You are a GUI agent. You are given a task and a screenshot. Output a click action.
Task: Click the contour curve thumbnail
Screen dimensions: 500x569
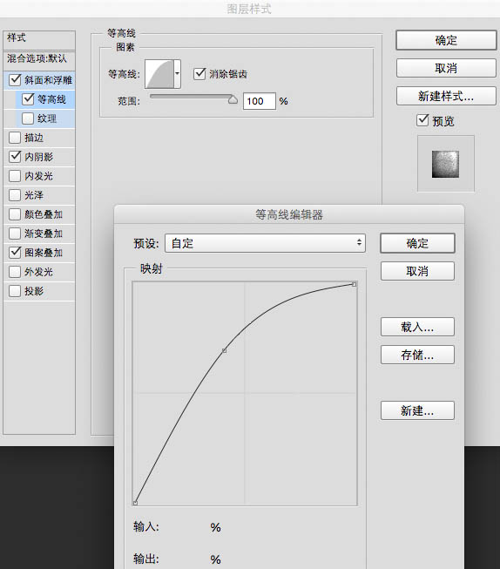point(159,74)
